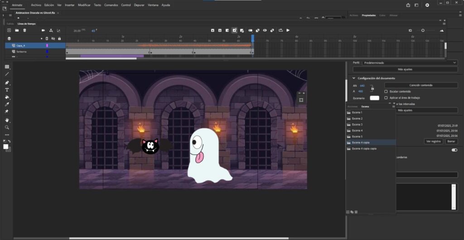The image size is (464, 240).
Task: Select the Hand tool
Action: [x=7, y=120]
